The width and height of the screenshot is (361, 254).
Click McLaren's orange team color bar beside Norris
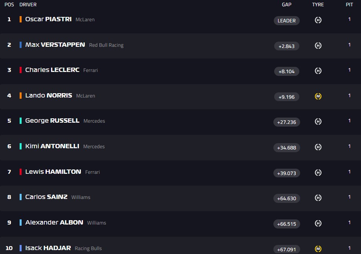[20, 96]
